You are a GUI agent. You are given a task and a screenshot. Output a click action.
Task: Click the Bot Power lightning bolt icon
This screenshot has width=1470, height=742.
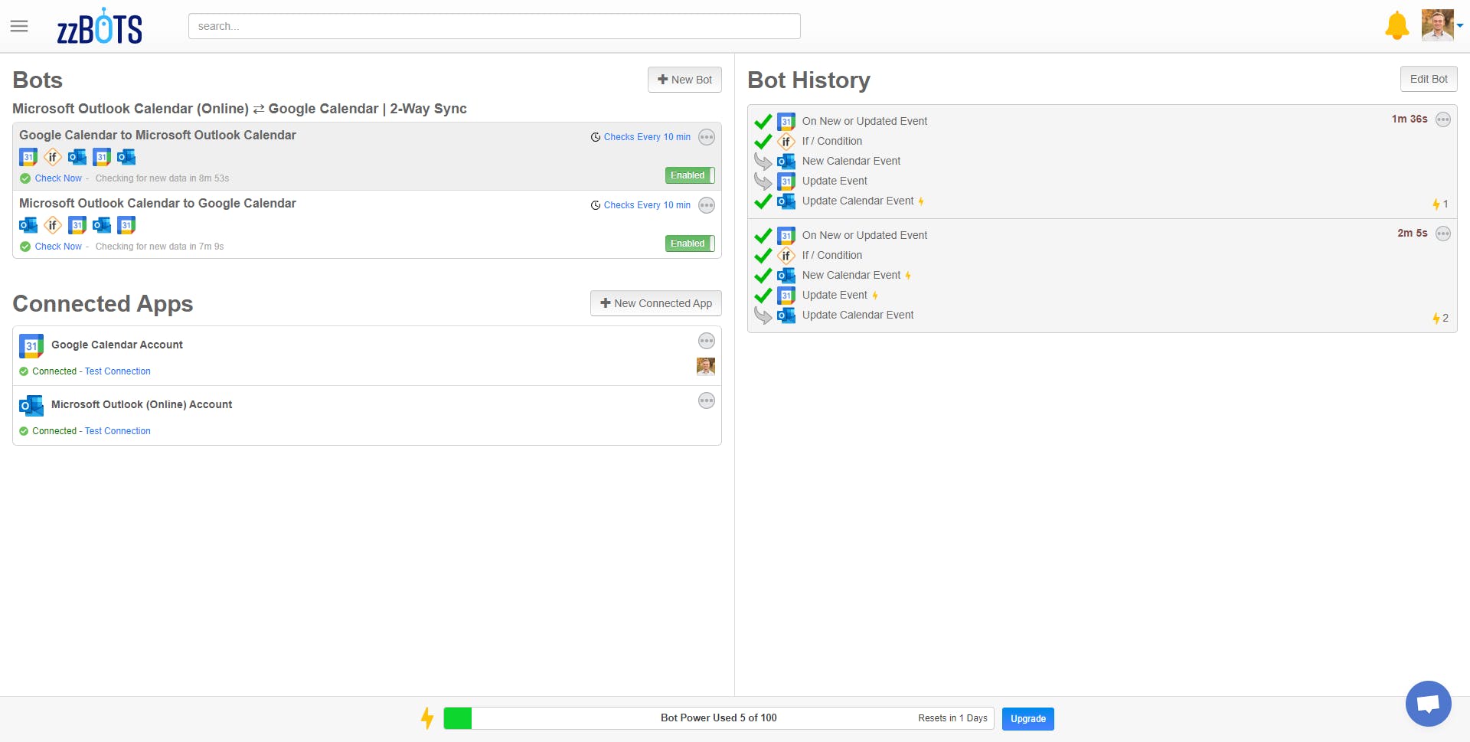pyautogui.click(x=427, y=718)
